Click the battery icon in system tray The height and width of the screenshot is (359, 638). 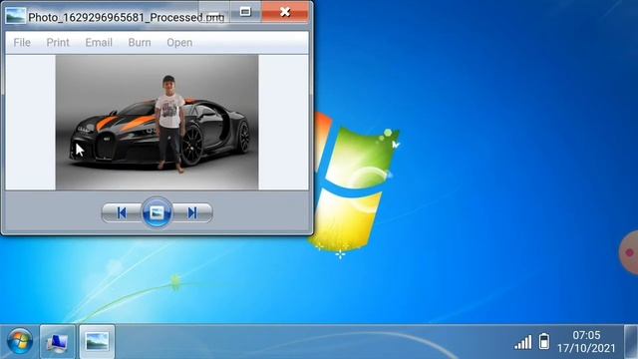544,341
